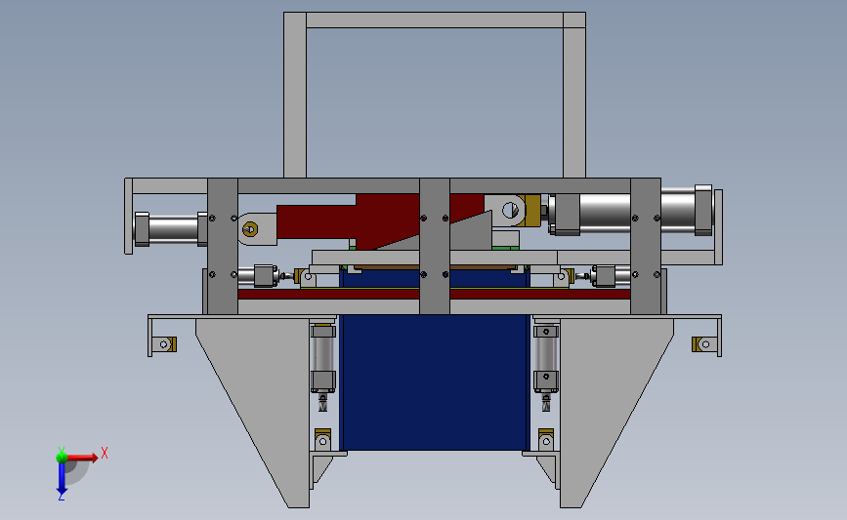Select the central vertical gray post
The image size is (847, 520).
click(435, 247)
